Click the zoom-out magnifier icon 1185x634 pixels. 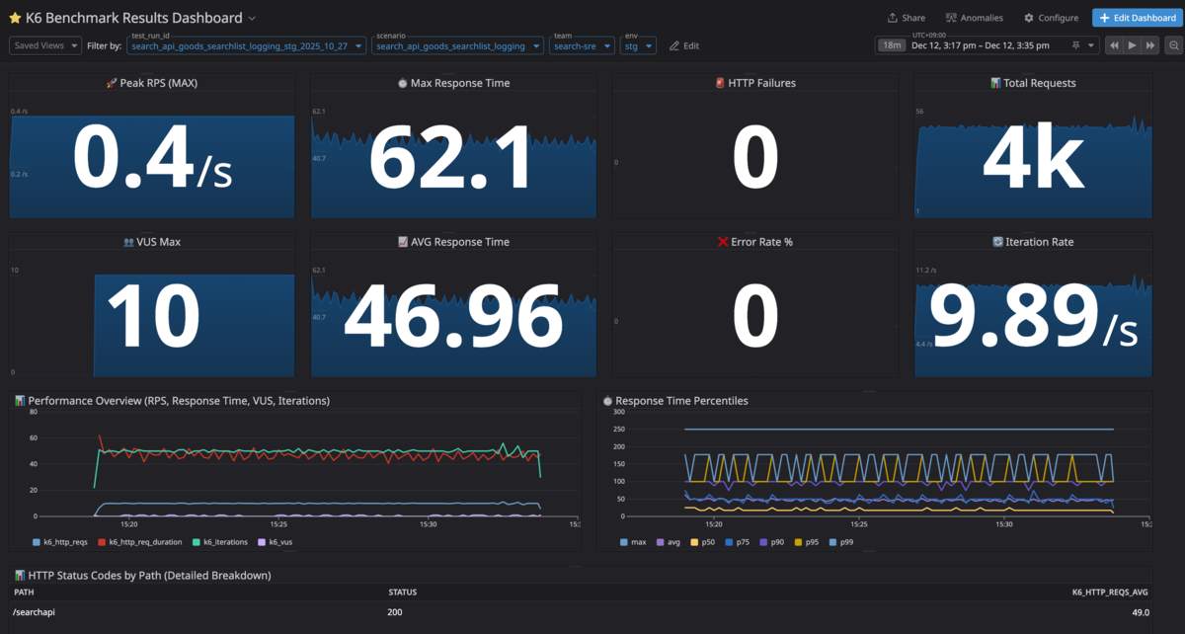[x=1173, y=45]
